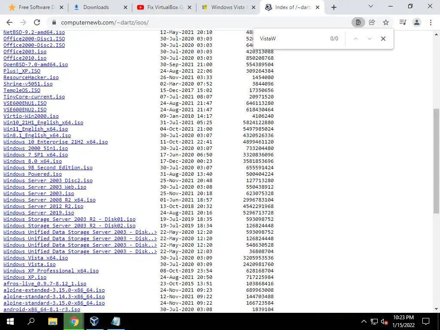Click Windows_XP_Professional_x64.iso link

51,271
